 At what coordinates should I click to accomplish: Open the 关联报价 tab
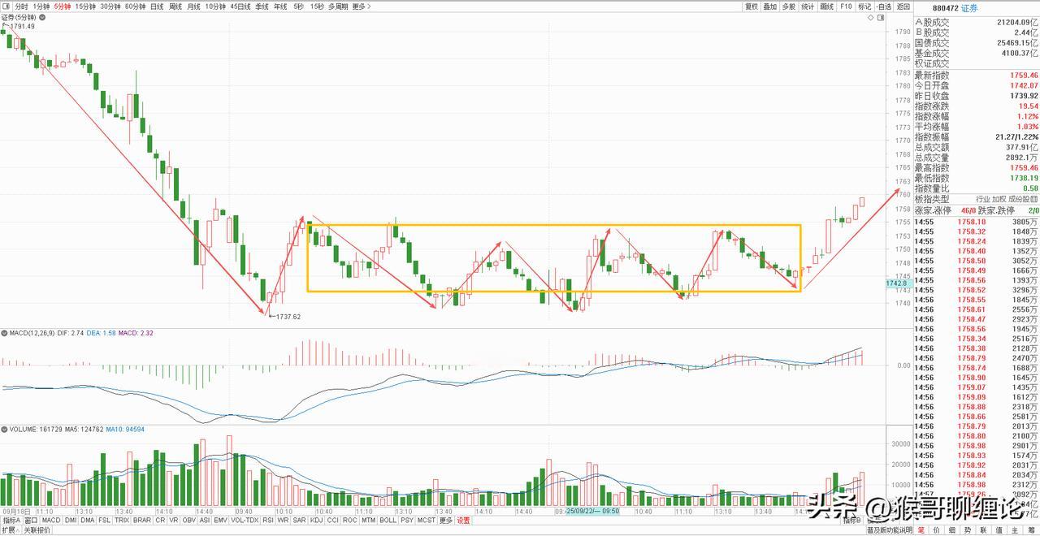click(x=37, y=530)
